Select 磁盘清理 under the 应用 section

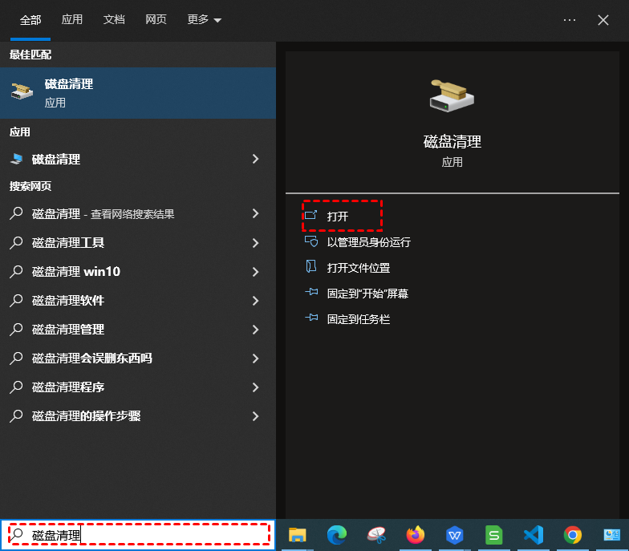(x=138, y=159)
